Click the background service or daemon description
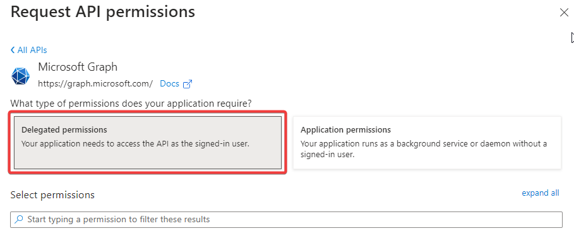Image resolution: width=574 pixels, height=238 pixels. tap(424, 149)
